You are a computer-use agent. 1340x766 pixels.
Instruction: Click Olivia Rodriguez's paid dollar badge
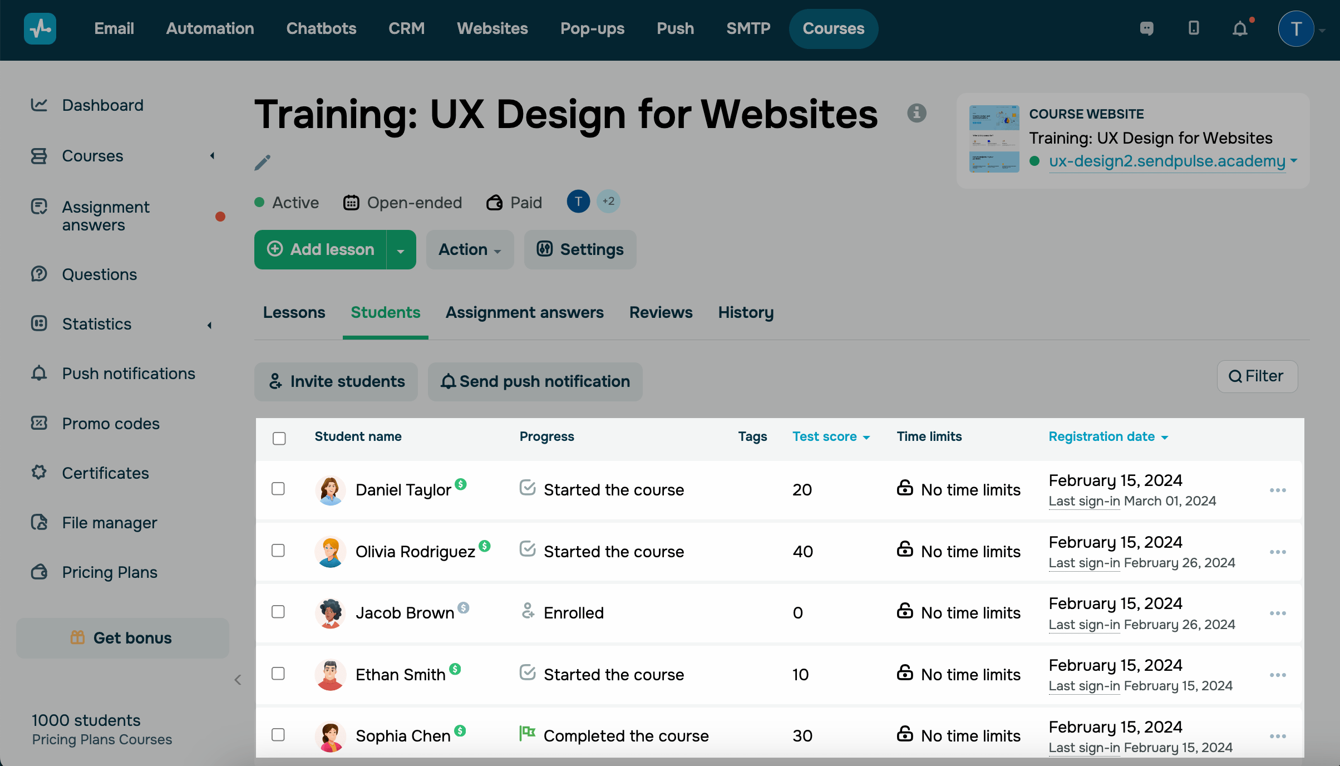[x=485, y=546]
